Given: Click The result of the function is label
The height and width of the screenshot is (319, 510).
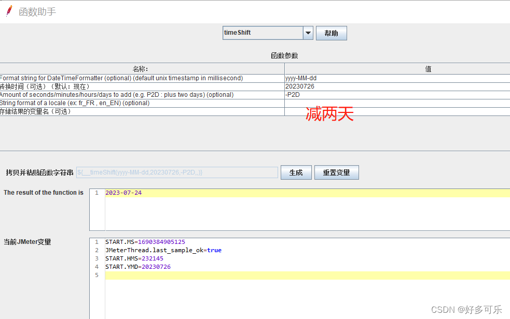Looking at the screenshot, I should [44, 193].
